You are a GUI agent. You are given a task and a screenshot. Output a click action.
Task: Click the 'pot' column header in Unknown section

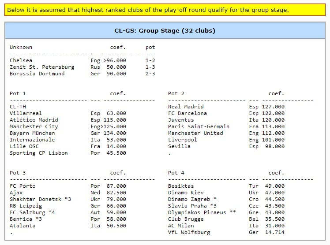tap(150, 48)
